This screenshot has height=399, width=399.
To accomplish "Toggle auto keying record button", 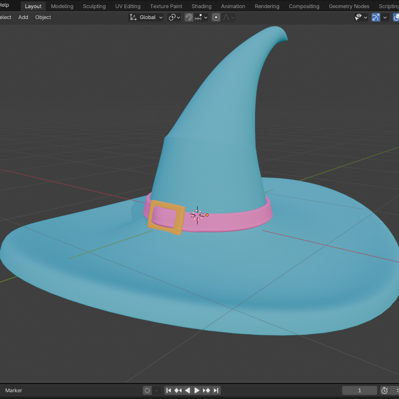I will tap(147, 390).
